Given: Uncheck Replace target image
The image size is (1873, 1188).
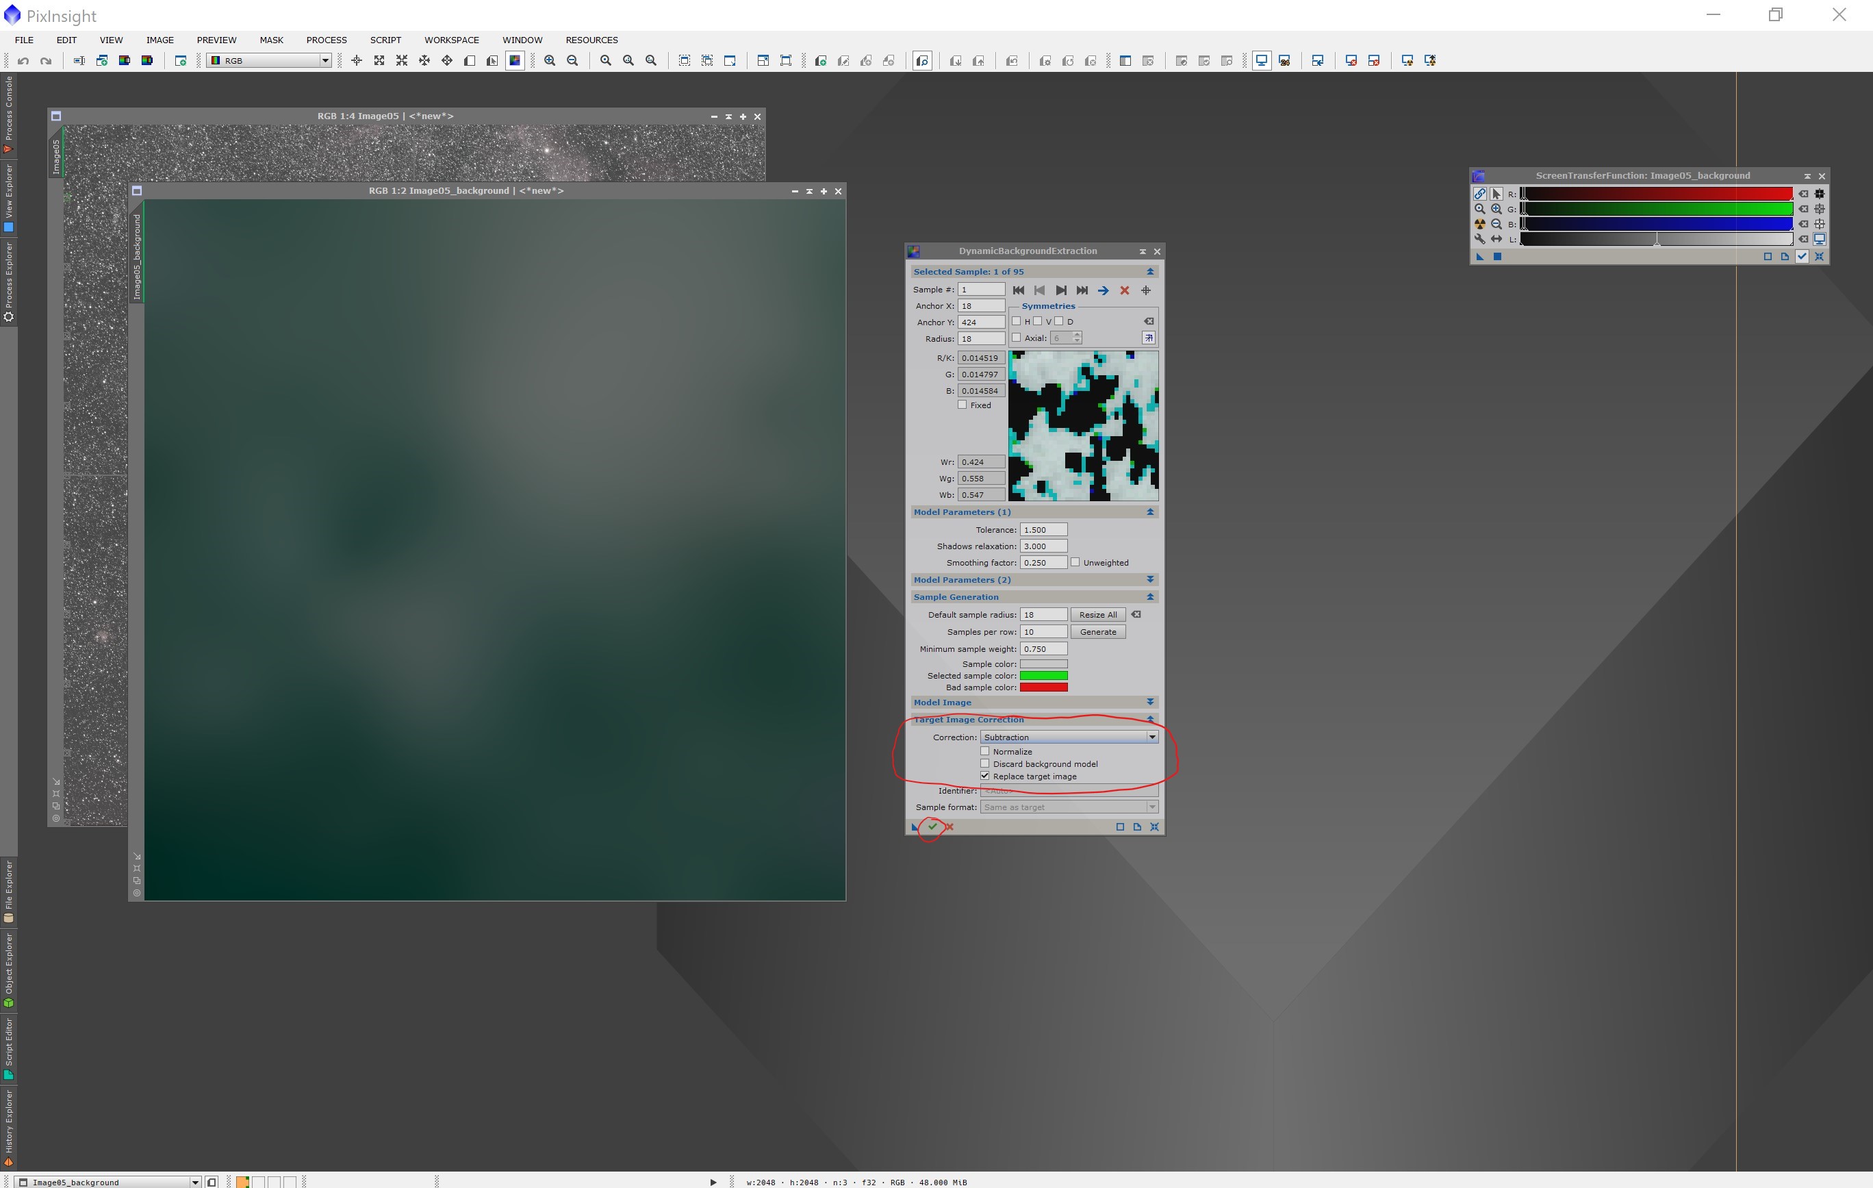Looking at the screenshot, I should point(984,776).
